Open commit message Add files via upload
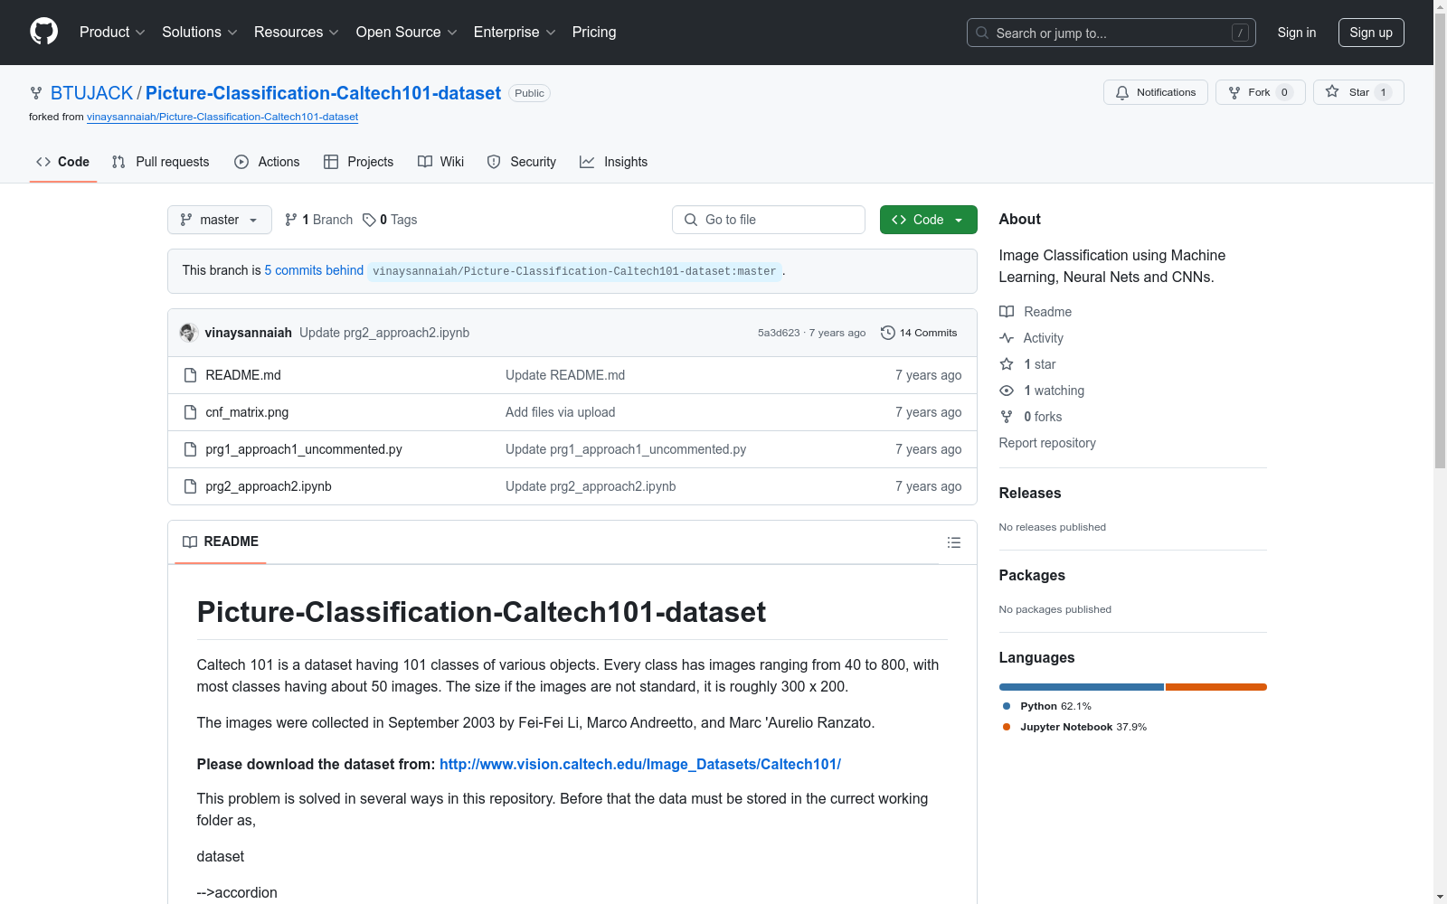 [561, 412]
